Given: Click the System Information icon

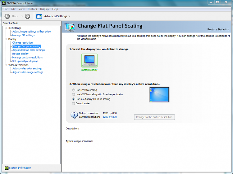Looking at the screenshot, I should coord(7,168).
